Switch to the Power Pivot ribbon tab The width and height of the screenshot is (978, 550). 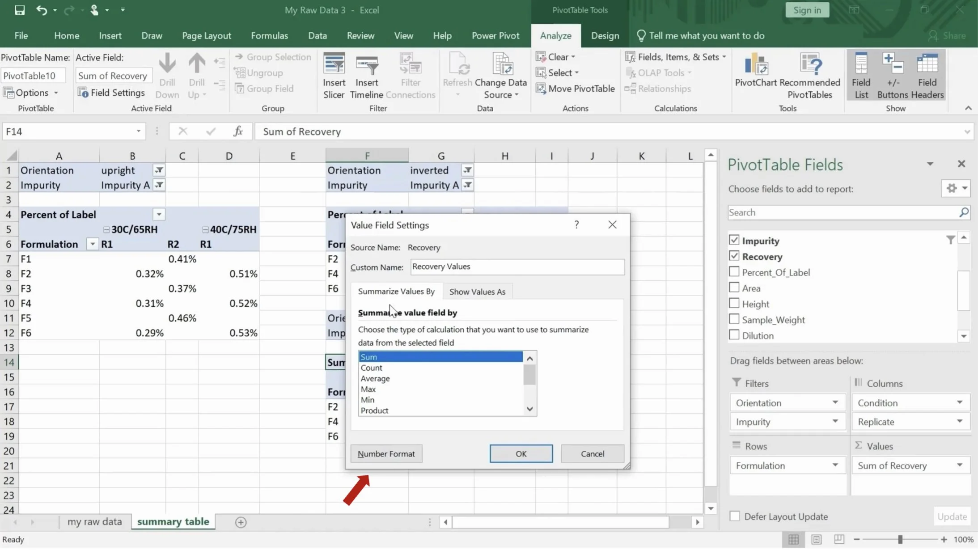click(495, 35)
